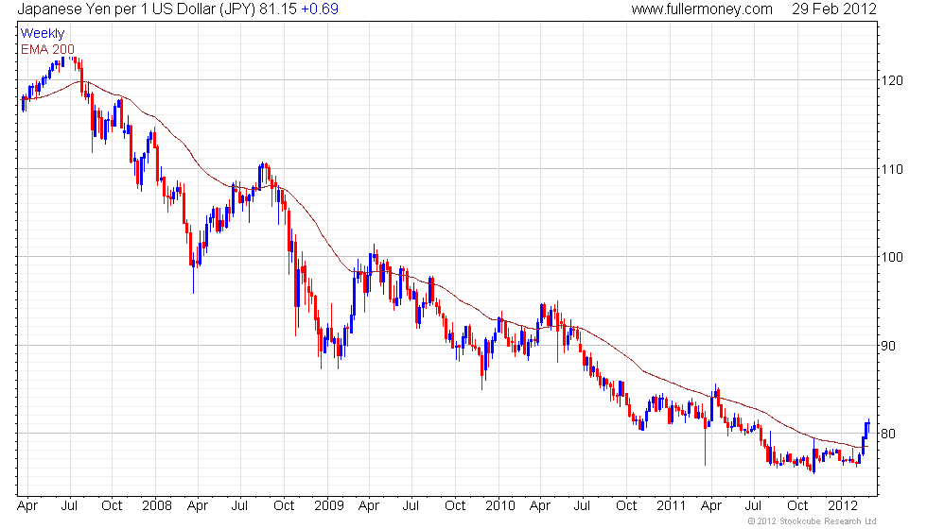
Task: Click the 'Oct' label just before 2012
Action: pyautogui.click(x=797, y=506)
